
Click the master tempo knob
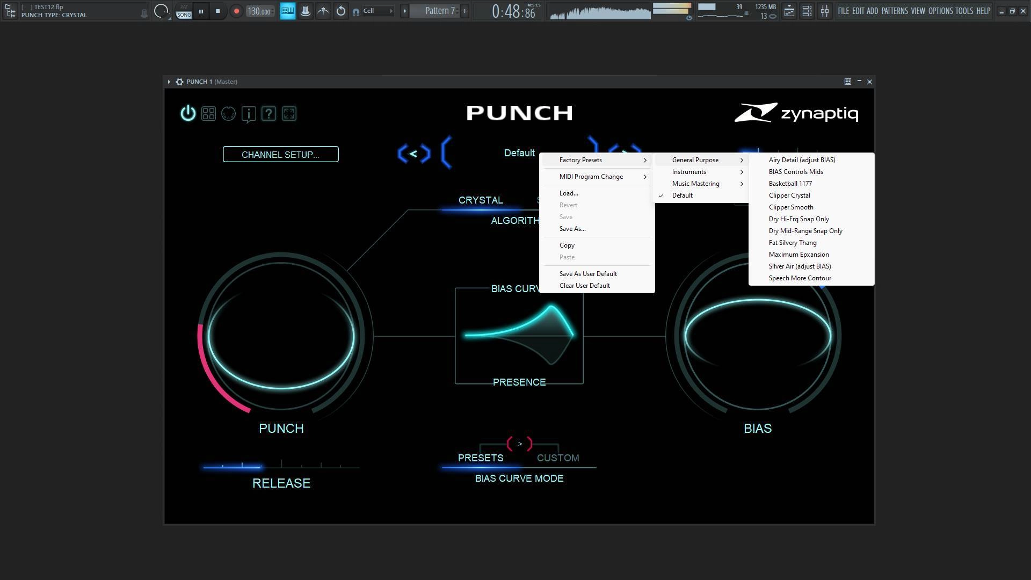(x=161, y=11)
